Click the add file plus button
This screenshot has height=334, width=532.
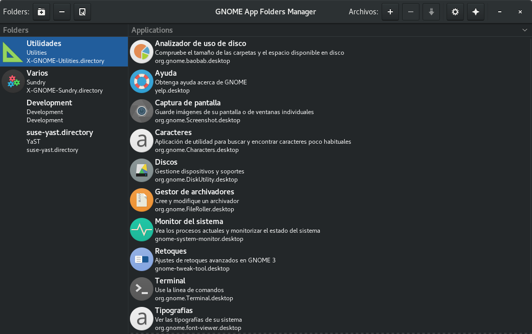click(390, 12)
